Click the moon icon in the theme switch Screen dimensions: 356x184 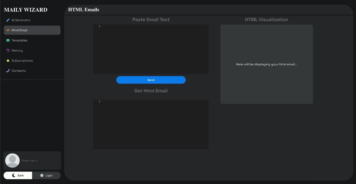(x=14, y=175)
